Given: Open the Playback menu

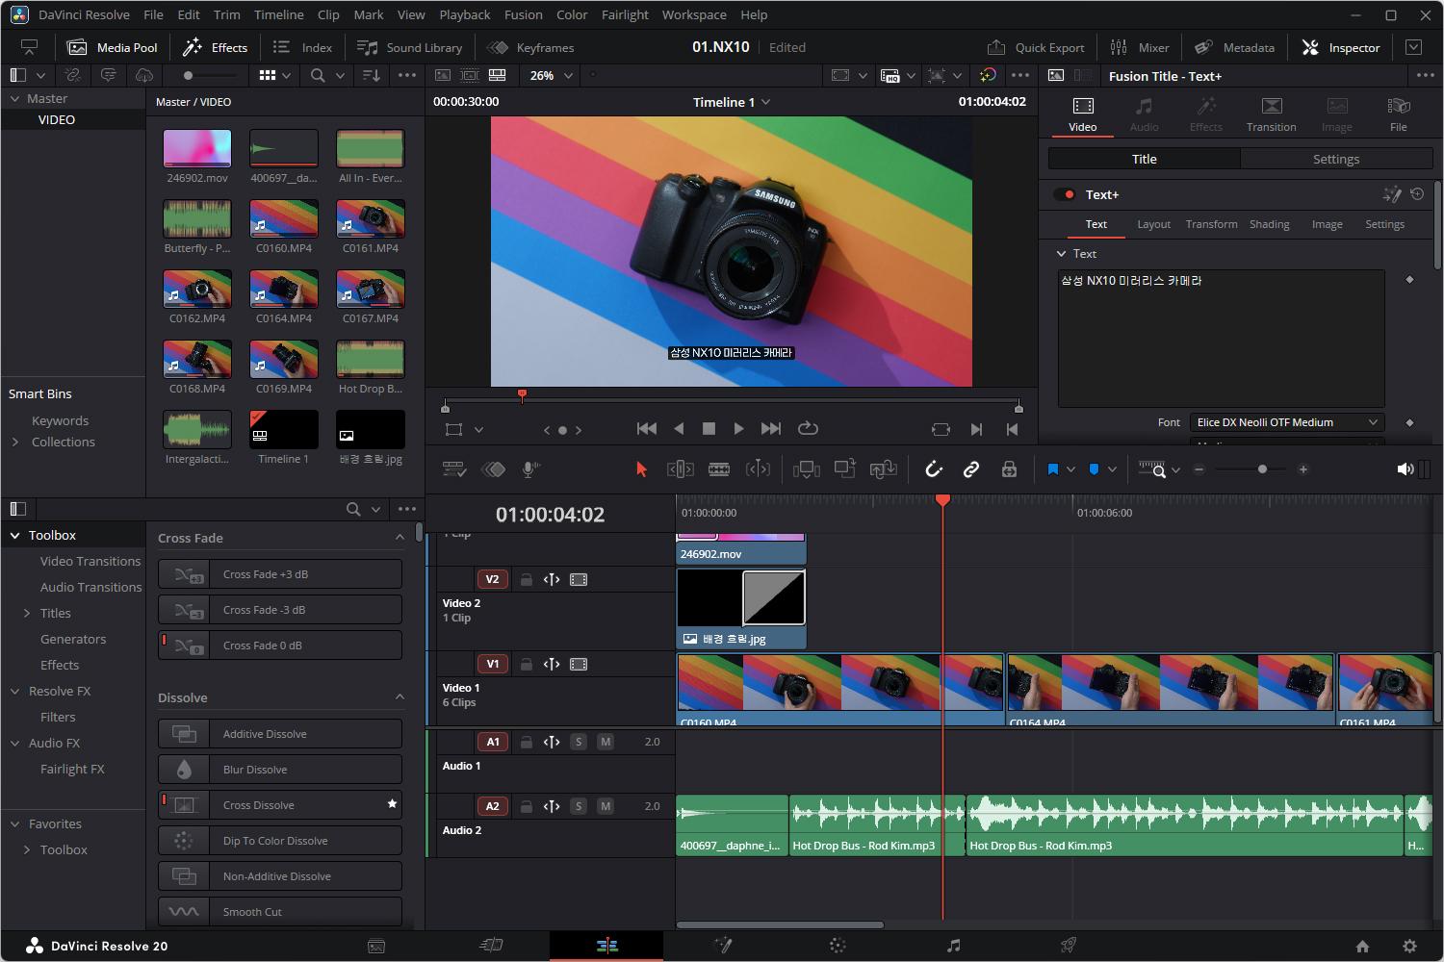Looking at the screenshot, I should coord(465,14).
